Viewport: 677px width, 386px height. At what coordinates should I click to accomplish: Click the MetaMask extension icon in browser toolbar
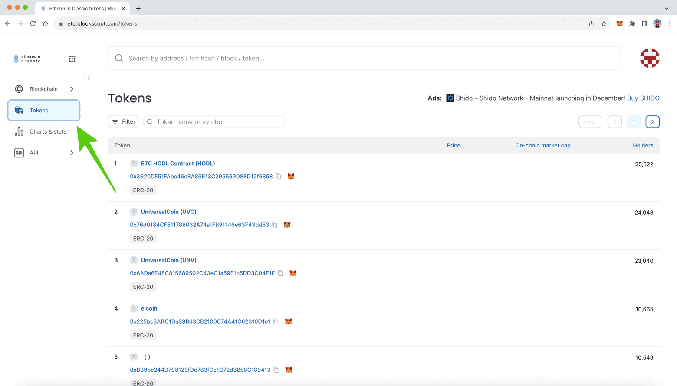click(619, 23)
